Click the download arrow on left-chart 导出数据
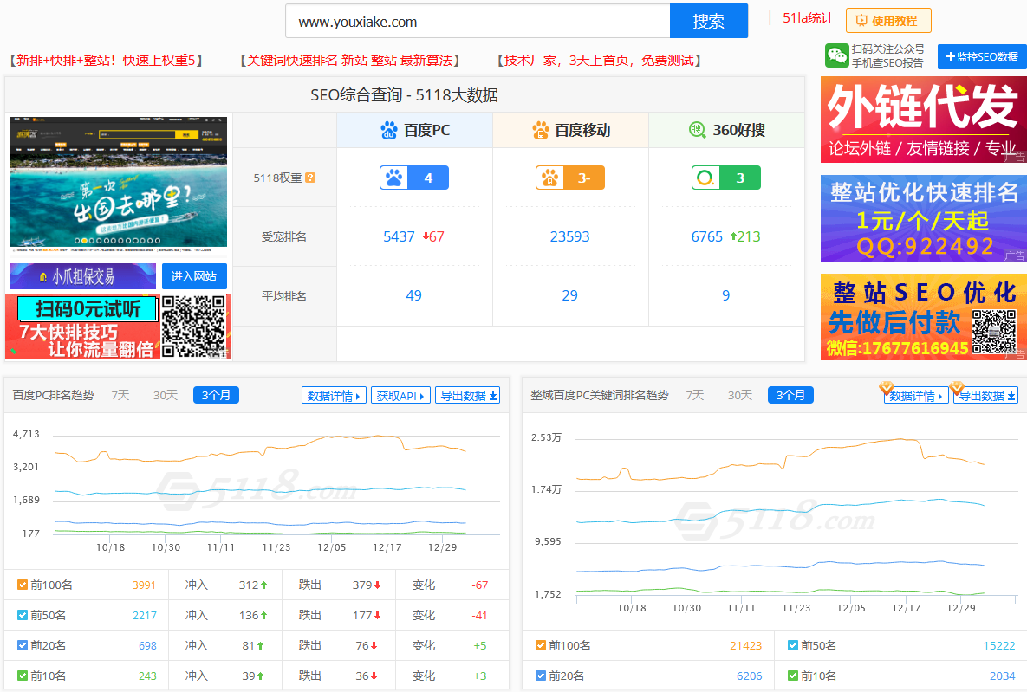 (493, 396)
